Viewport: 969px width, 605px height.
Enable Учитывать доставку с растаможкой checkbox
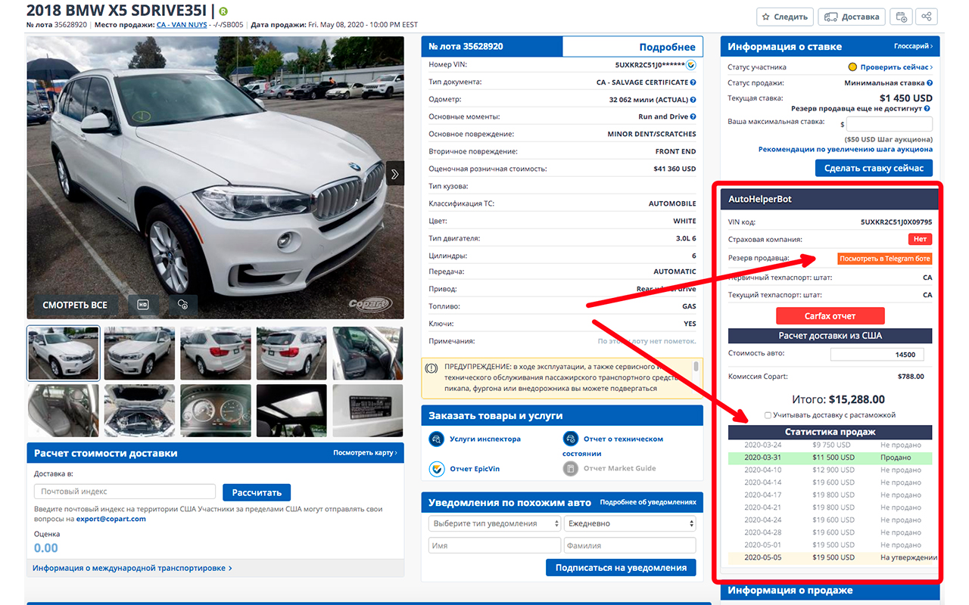(x=768, y=415)
